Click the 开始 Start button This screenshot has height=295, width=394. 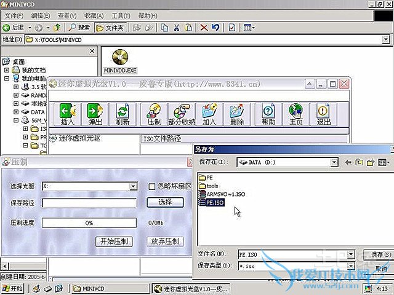(x=12, y=289)
